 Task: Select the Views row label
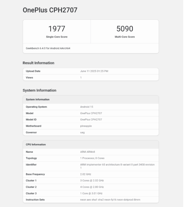pyautogui.click(x=29, y=78)
